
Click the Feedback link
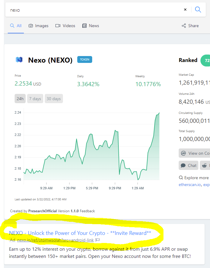pyautogui.click(x=87, y=211)
